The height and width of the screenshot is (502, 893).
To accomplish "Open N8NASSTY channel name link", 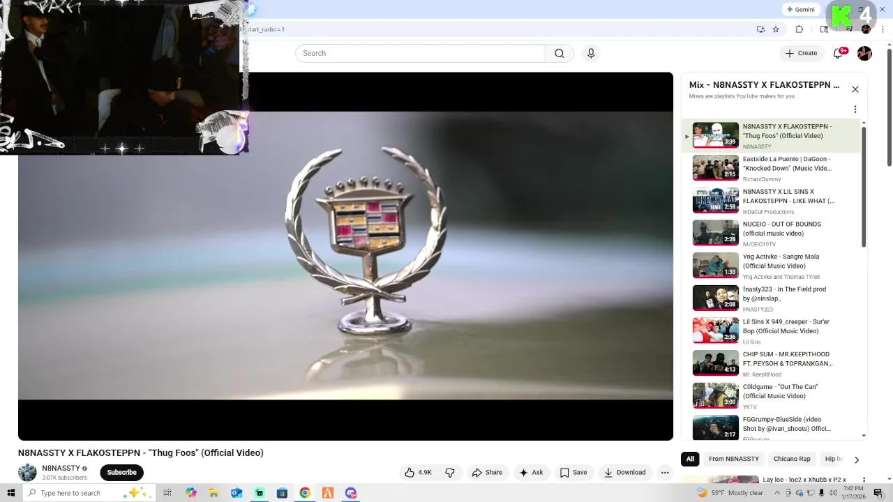I will [61, 469].
